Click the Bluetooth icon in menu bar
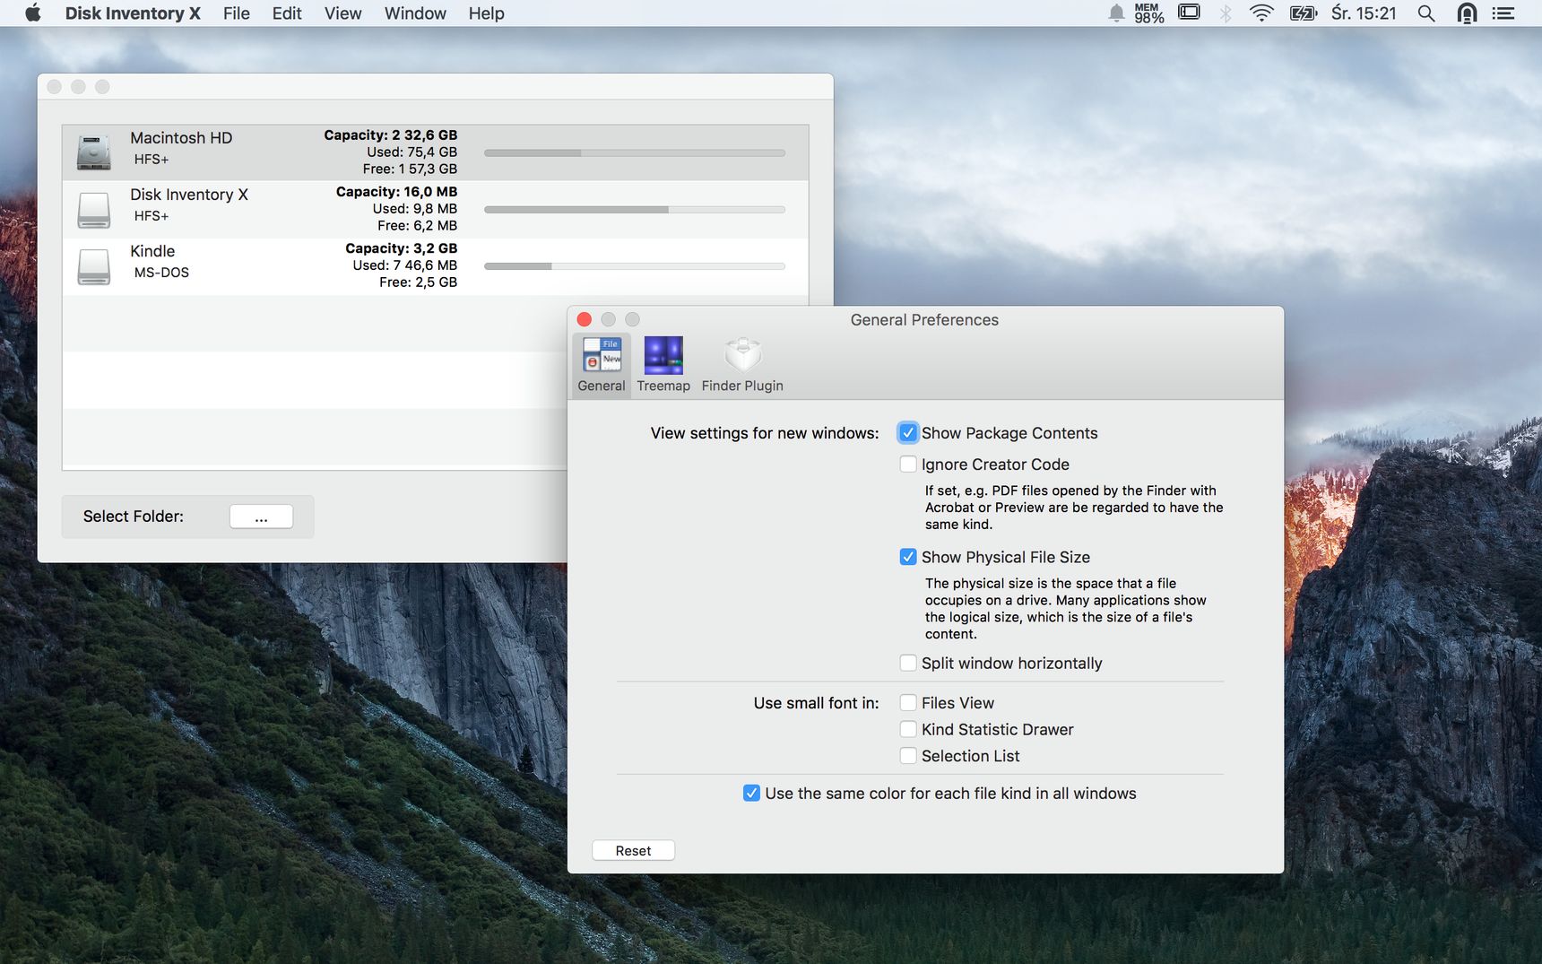Screen dimensions: 1542x964 click(x=1226, y=13)
